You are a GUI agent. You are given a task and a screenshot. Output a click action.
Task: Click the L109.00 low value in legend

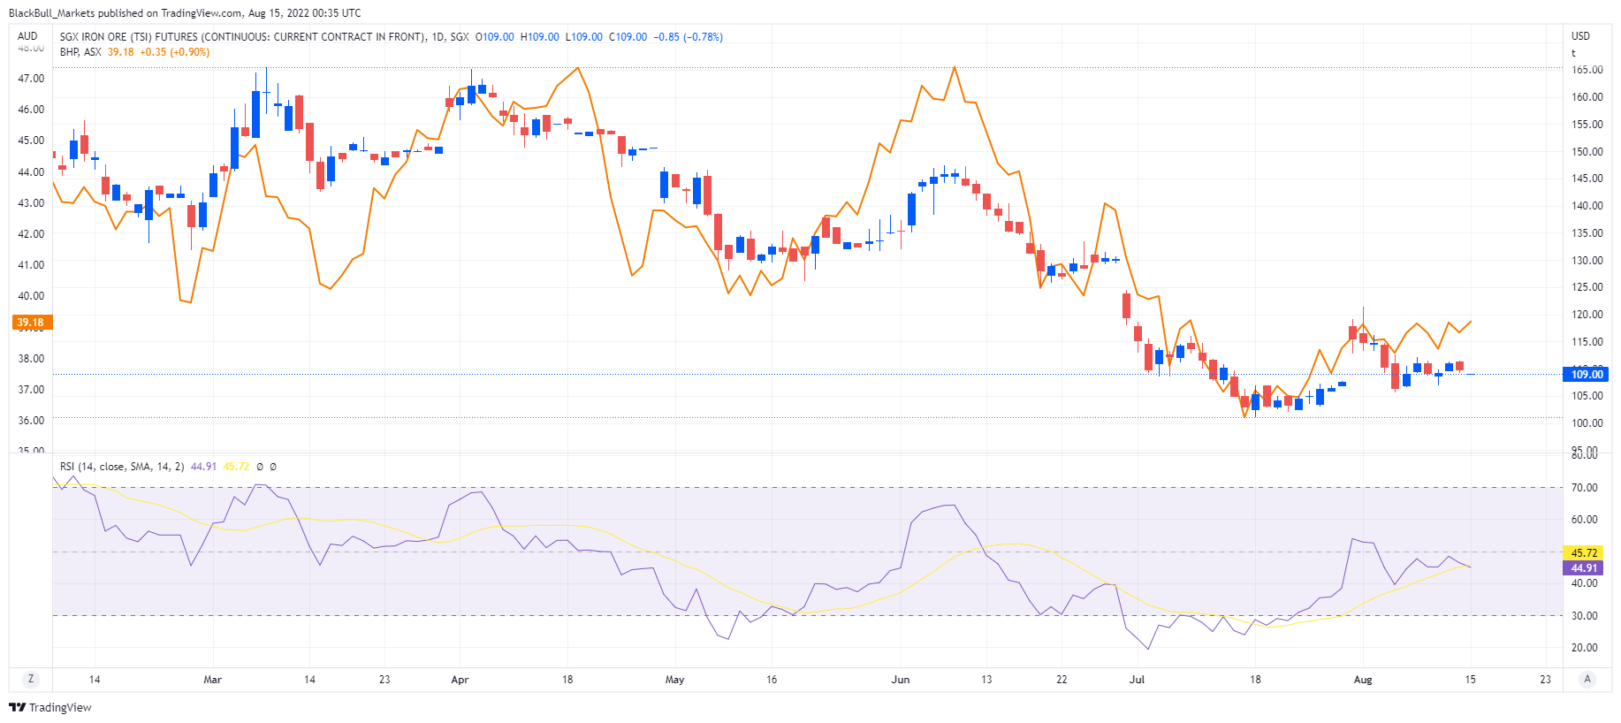pyautogui.click(x=584, y=37)
